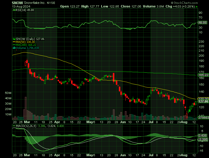Click the 13-Aug-2024 date label
209x158 pixels.
coord(21,6)
